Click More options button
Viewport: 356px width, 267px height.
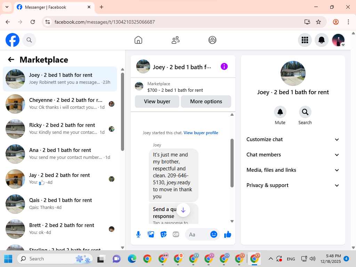coord(206,102)
